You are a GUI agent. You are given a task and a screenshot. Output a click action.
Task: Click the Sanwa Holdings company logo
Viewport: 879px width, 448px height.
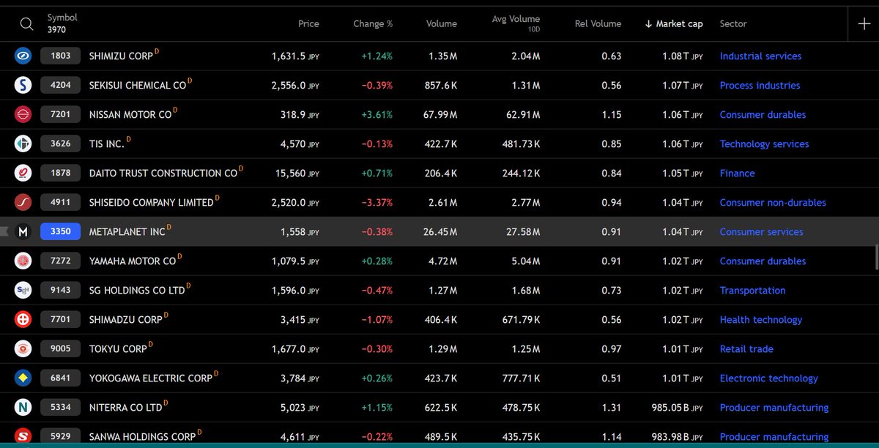pos(23,436)
